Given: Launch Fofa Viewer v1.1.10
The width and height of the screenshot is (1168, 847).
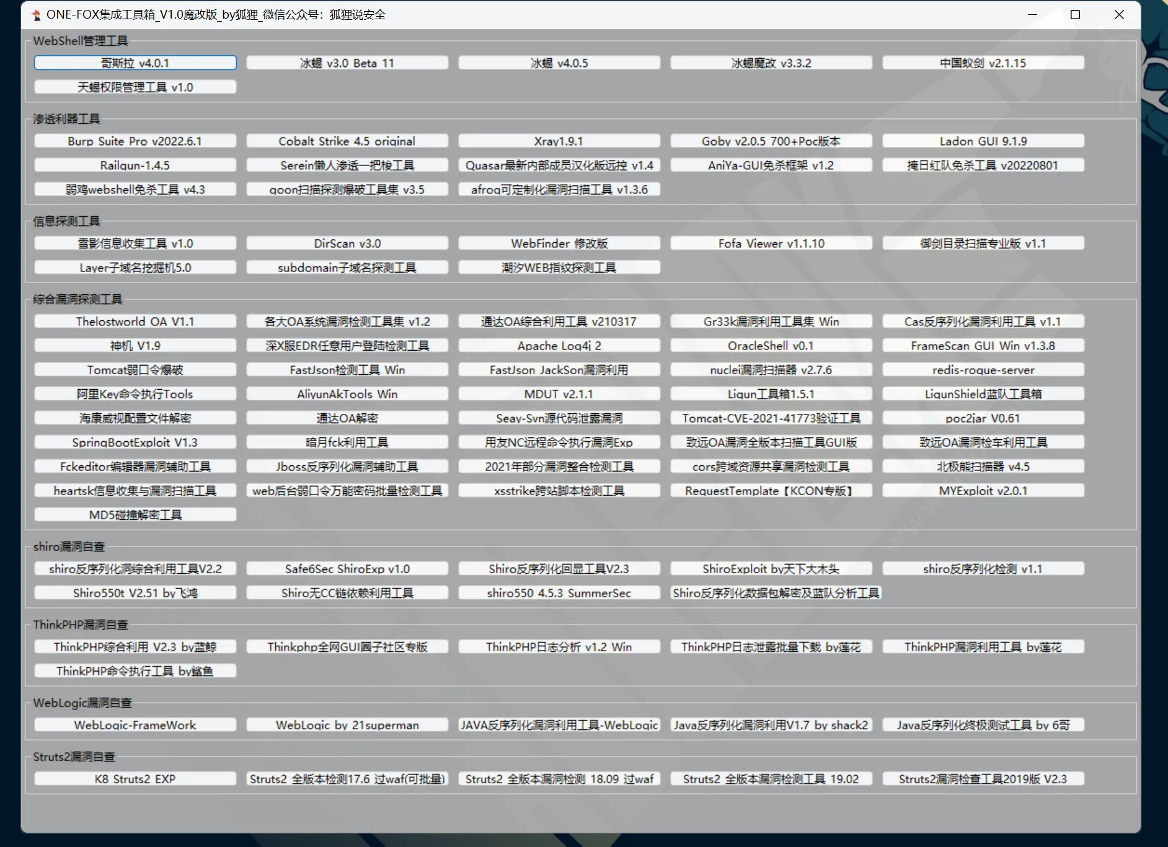Looking at the screenshot, I should click(x=771, y=244).
